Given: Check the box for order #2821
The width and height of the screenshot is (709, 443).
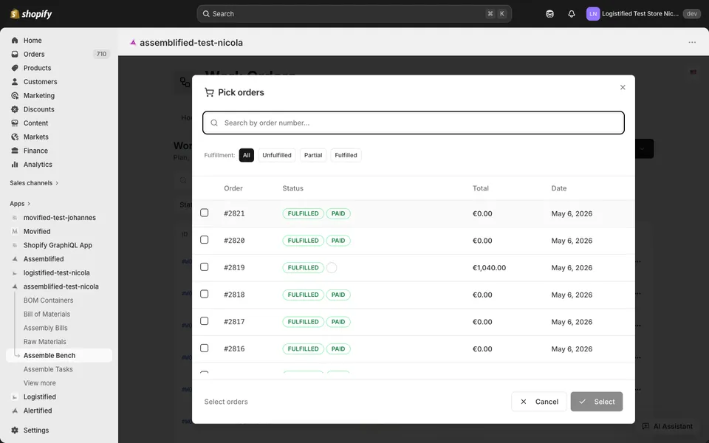Looking at the screenshot, I should pyautogui.click(x=205, y=213).
